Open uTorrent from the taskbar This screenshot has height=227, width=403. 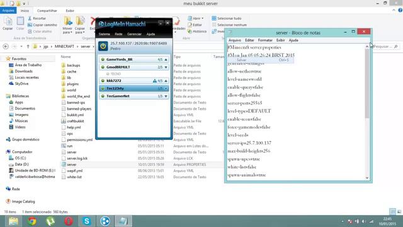[50, 221]
